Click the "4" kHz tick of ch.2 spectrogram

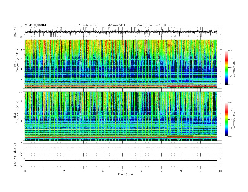[x=22, y=121]
